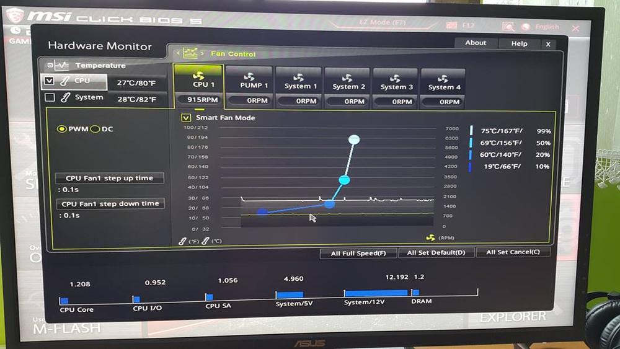The width and height of the screenshot is (620, 349).
Task: Enable the System temperature checkbox
Action: [50, 97]
